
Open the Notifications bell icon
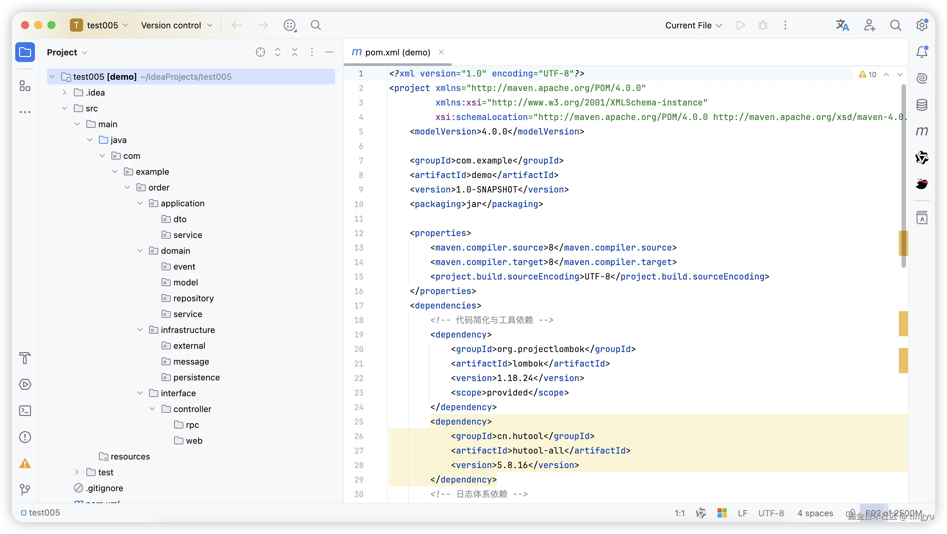pos(922,52)
